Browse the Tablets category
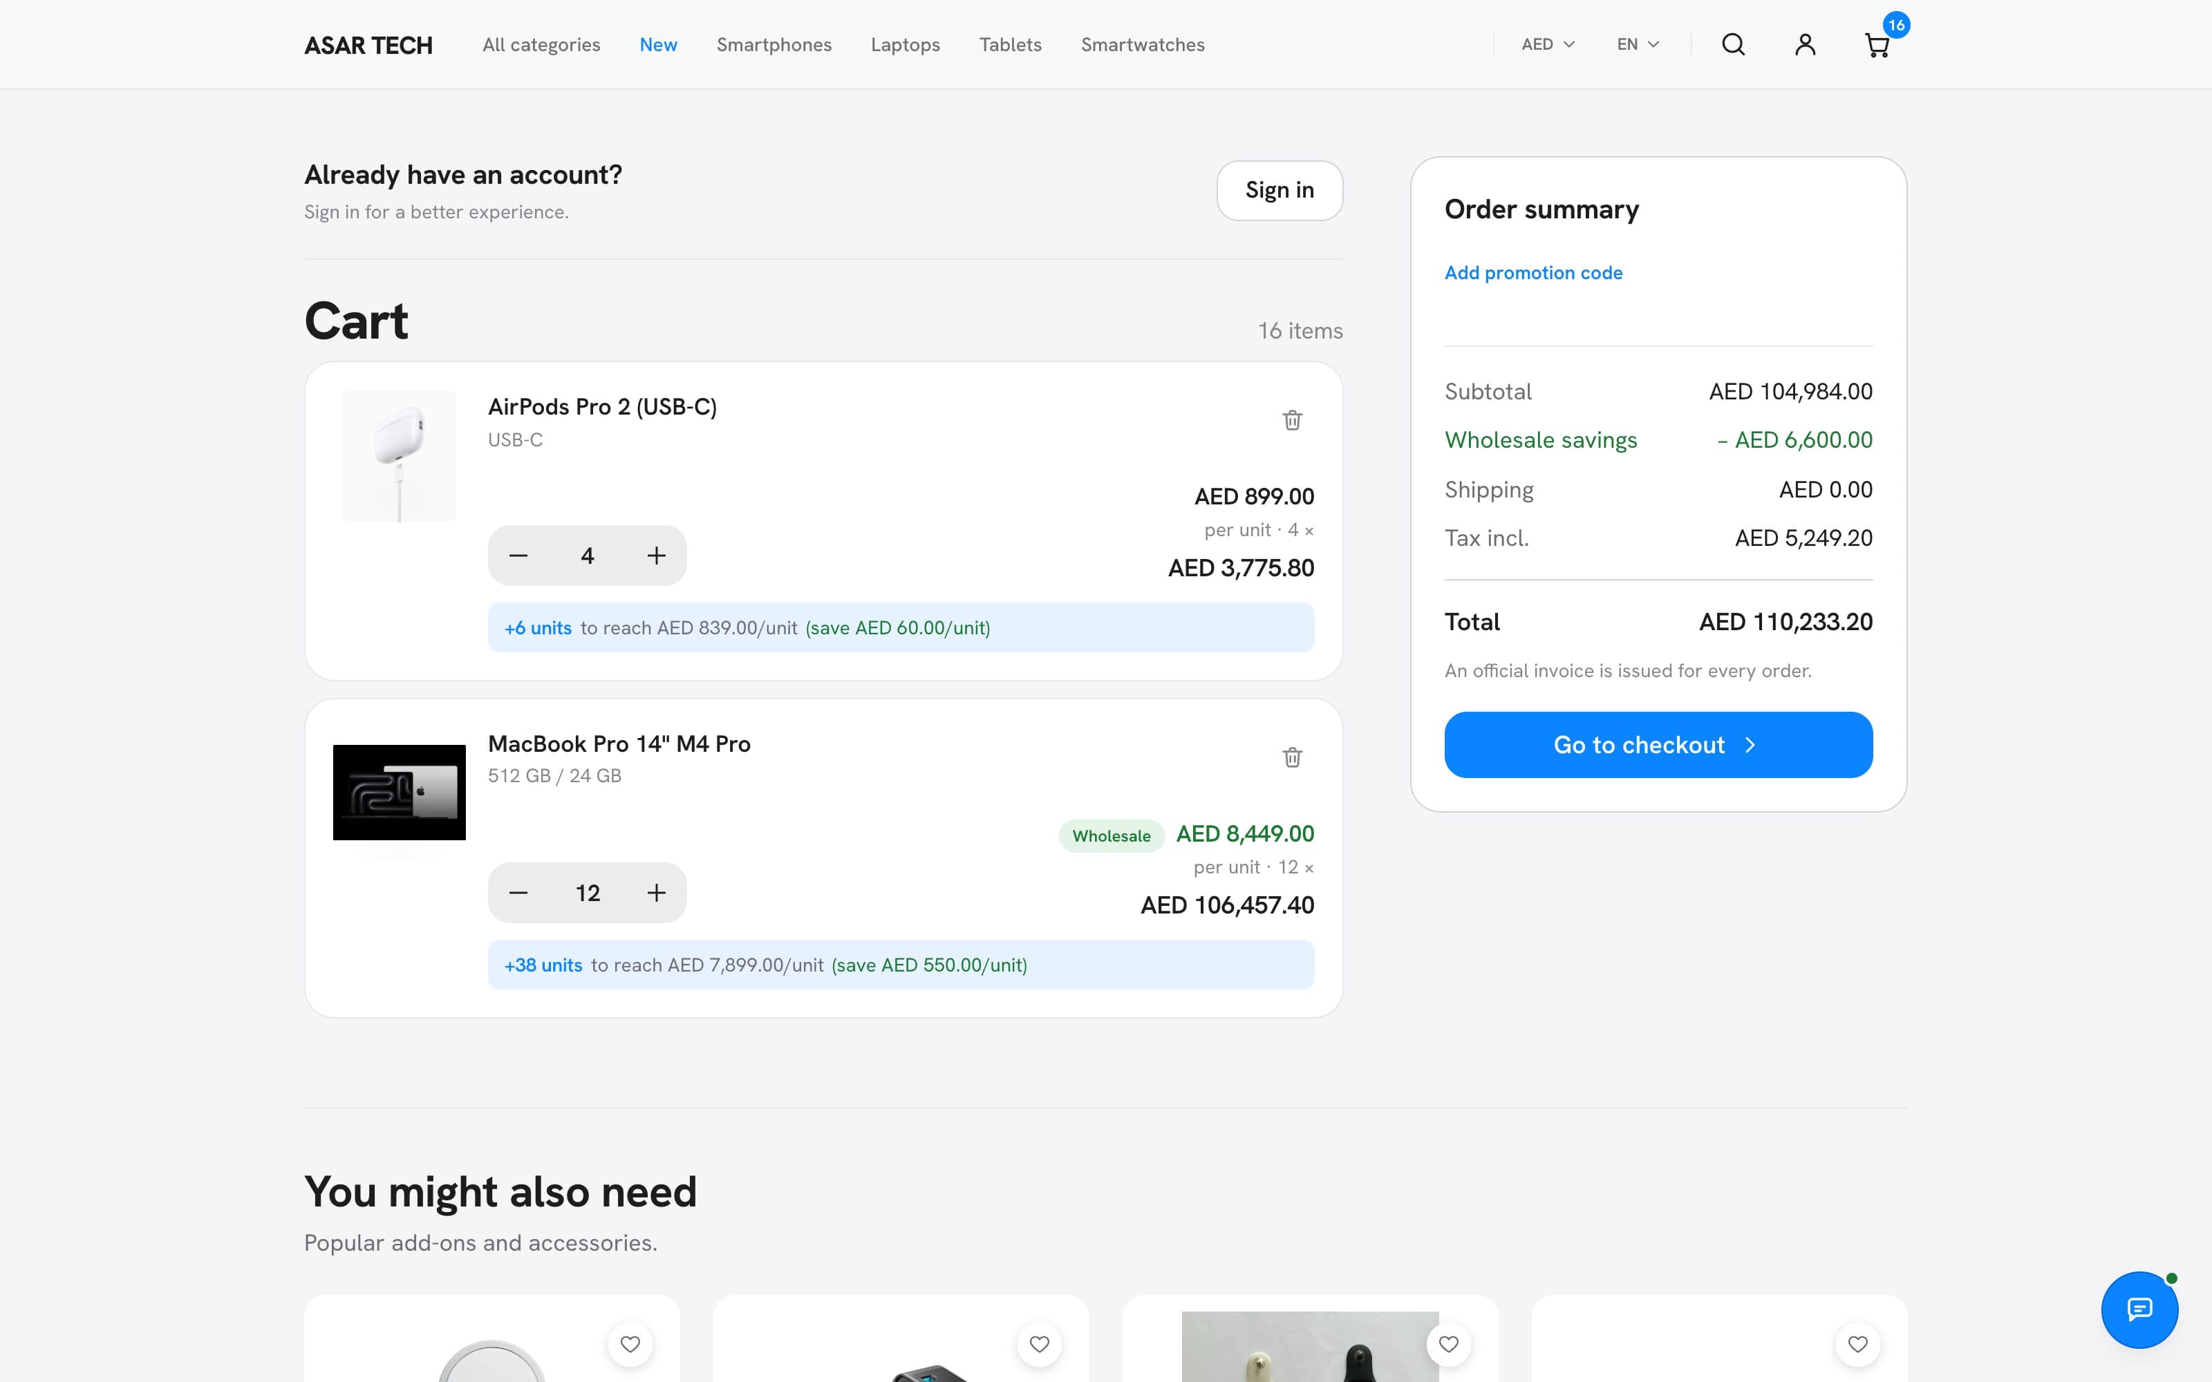The image size is (2212, 1382). tap(1010, 45)
